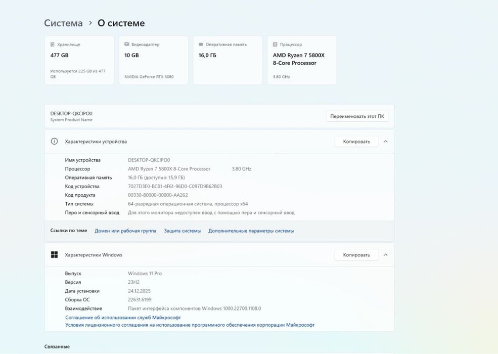This screenshot has height=354, width=498.
Task: Open the Процессор AMD Ryzen 7 card
Action: (x=302, y=60)
